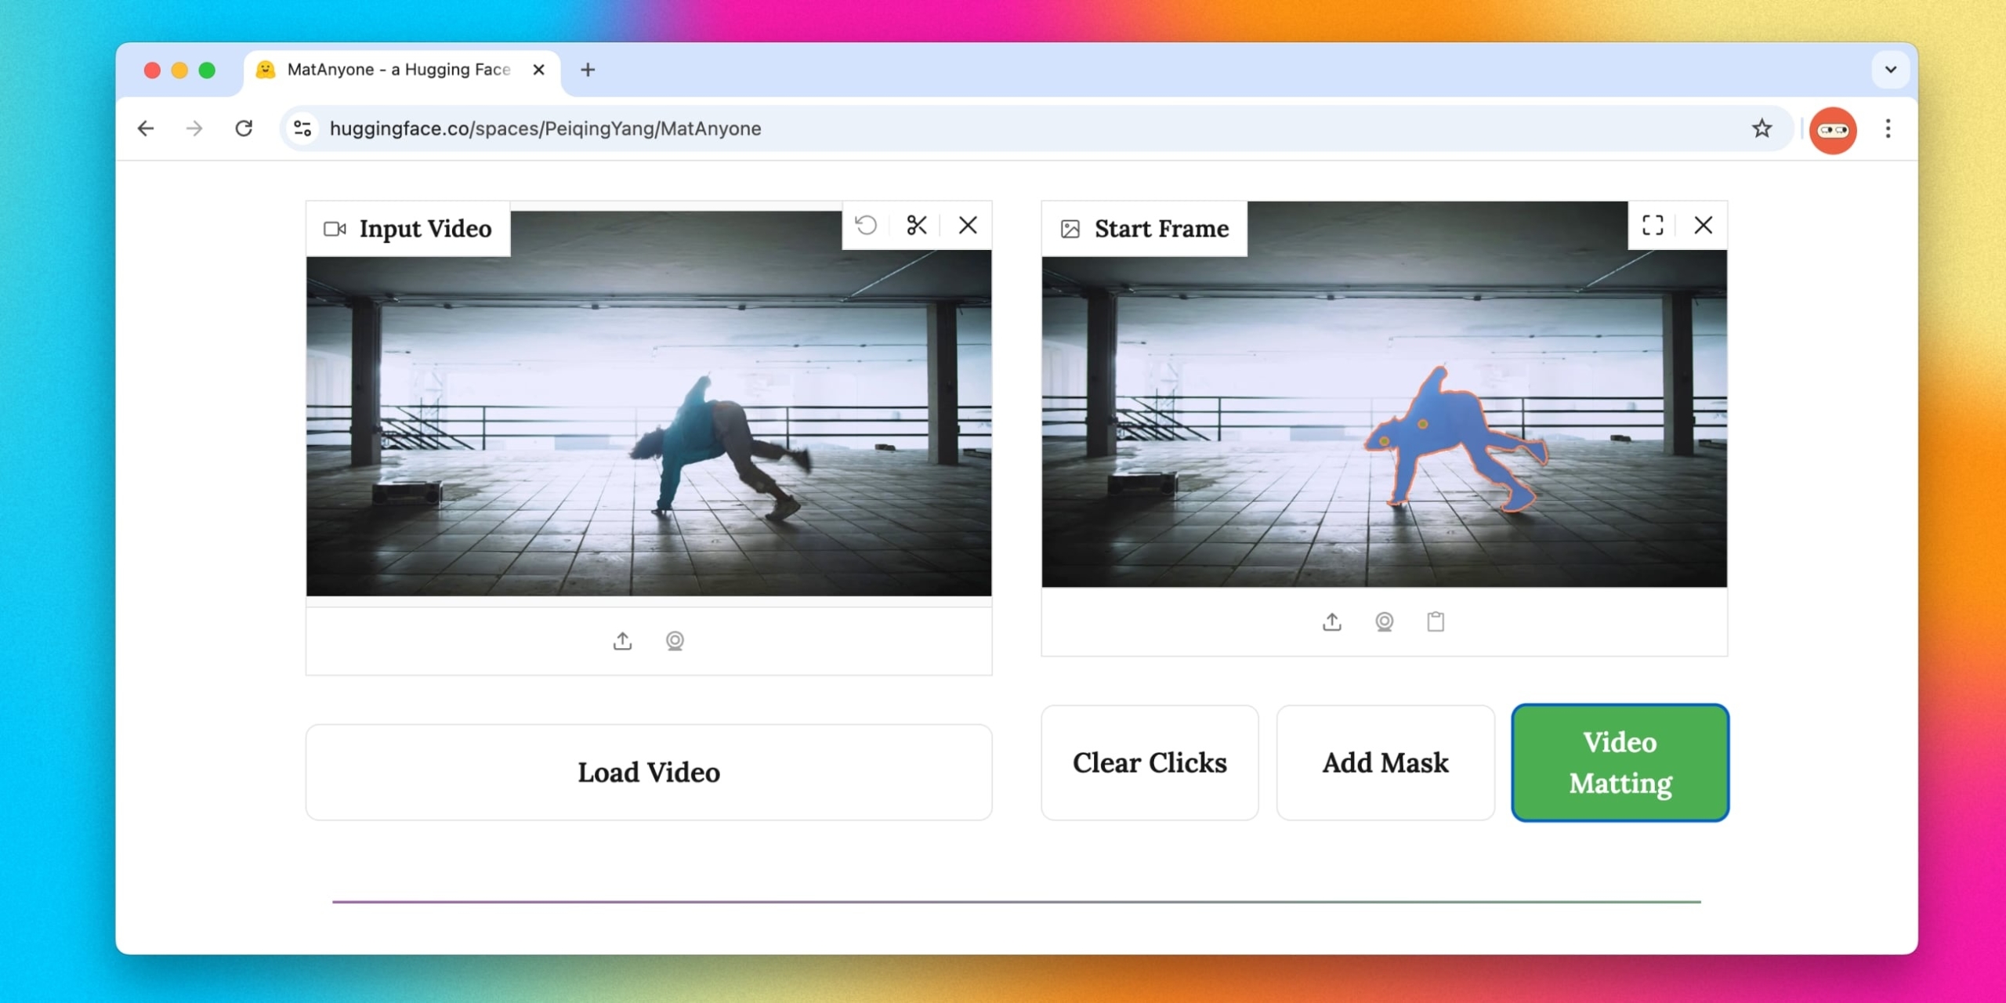Start Video Matting
Image resolution: width=2006 pixels, height=1003 pixels.
coord(1620,762)
